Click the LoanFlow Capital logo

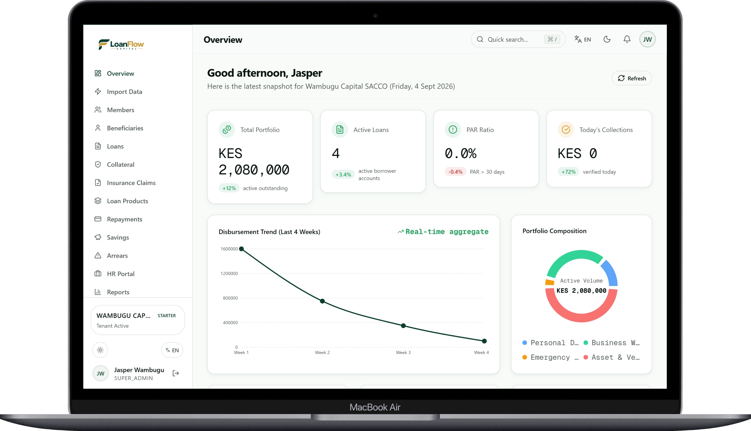121,44
